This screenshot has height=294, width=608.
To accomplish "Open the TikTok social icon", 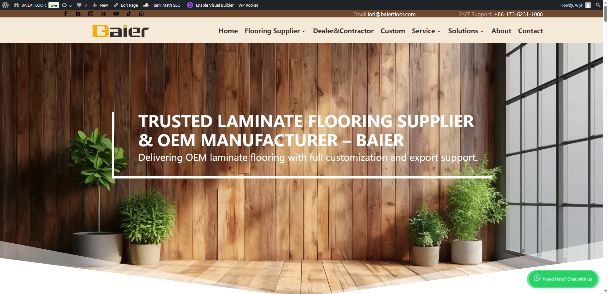I will coord(129,14).
